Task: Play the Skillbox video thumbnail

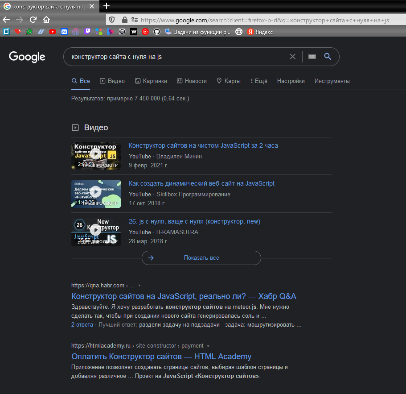Action: (x=96, y=194)
